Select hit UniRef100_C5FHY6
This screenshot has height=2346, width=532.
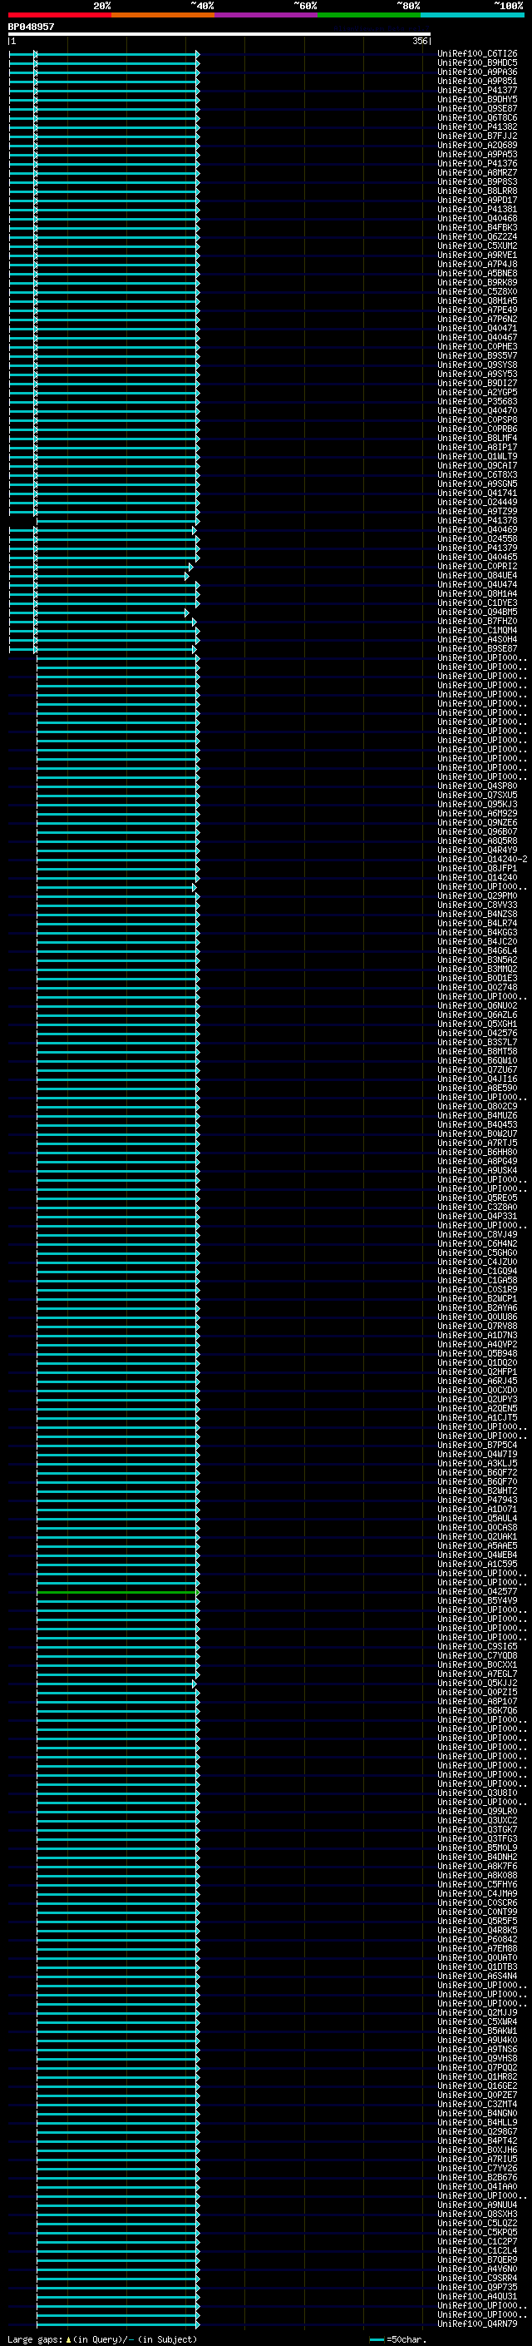(x=477, y=1884)
